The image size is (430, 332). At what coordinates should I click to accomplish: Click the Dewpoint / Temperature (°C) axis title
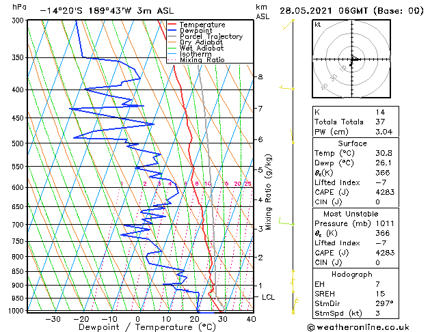[147, 327]
